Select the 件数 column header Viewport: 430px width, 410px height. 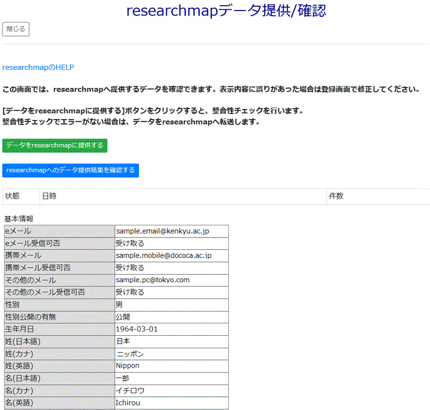tap(378, 196)
